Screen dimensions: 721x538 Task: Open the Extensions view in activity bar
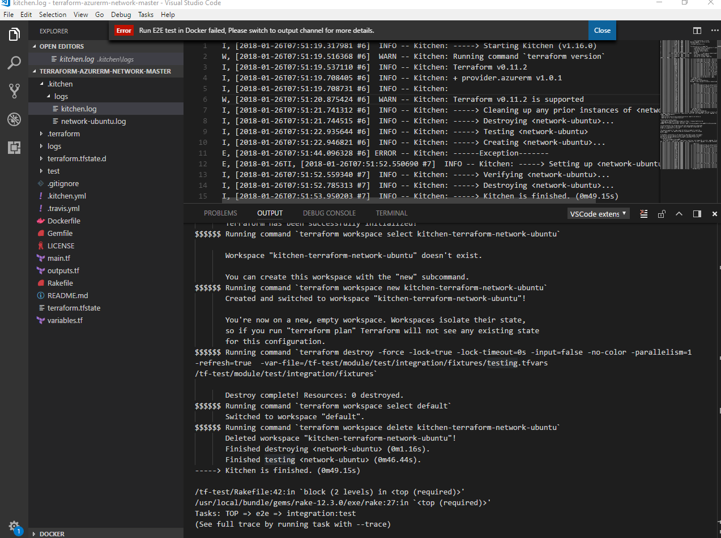[x=14, y=148]
